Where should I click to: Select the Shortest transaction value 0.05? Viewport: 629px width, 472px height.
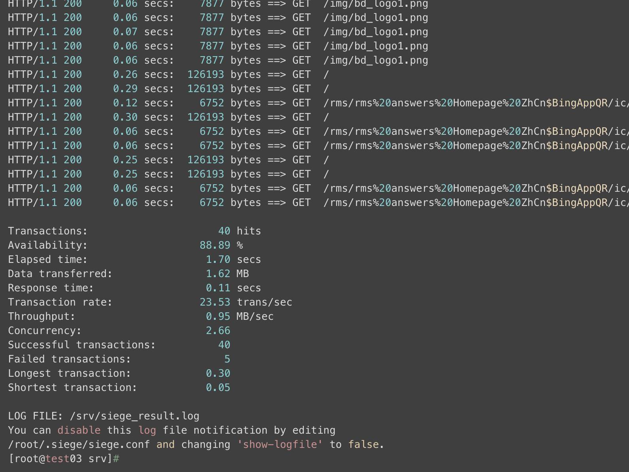(x=218, y=387)
